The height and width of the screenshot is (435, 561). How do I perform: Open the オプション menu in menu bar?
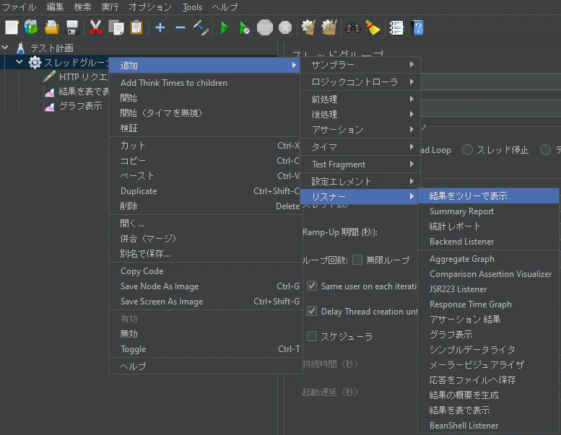pos(150,6)
